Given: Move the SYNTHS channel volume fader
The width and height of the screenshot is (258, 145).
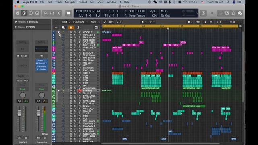Looking at the screenshot, I should 19,113.
